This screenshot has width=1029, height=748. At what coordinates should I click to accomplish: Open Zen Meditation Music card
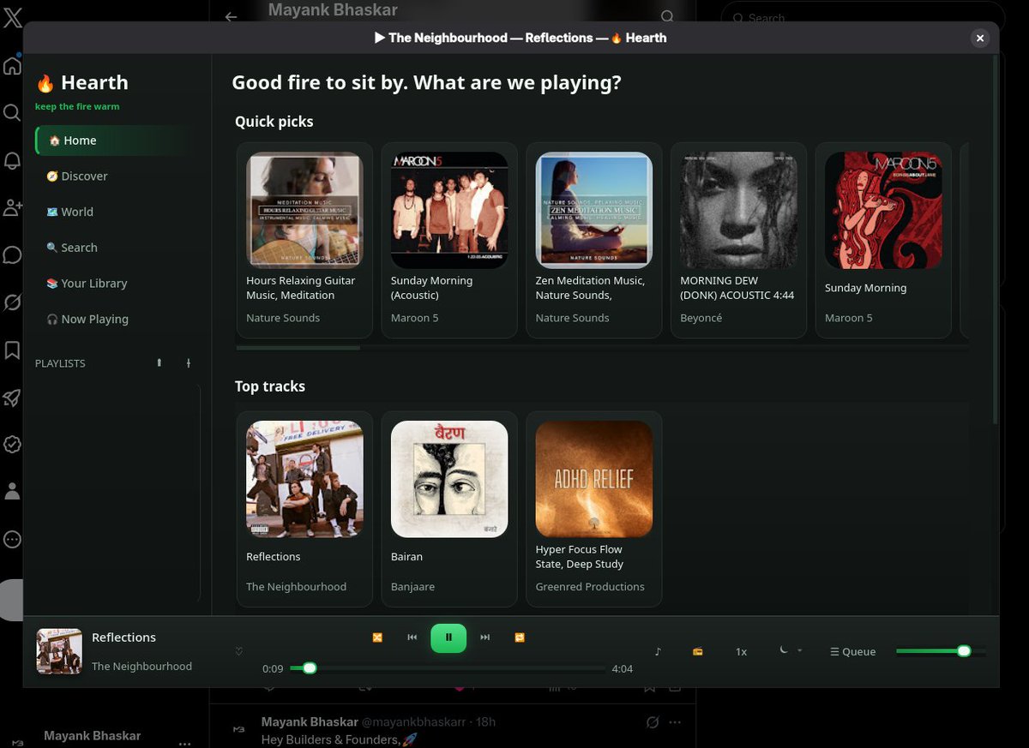tap(594, 240)
